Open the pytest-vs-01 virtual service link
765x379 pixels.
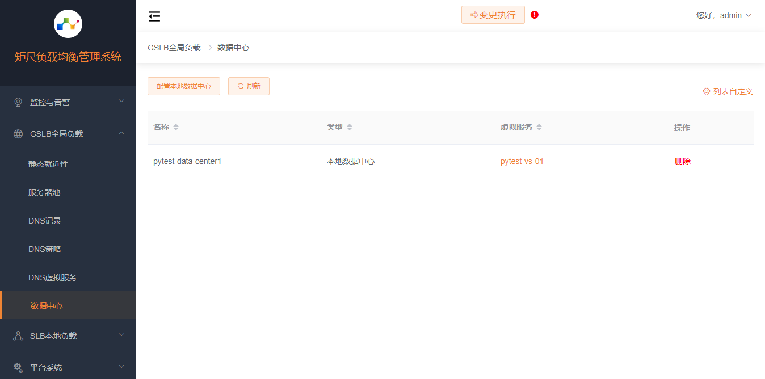click(522, 161)
